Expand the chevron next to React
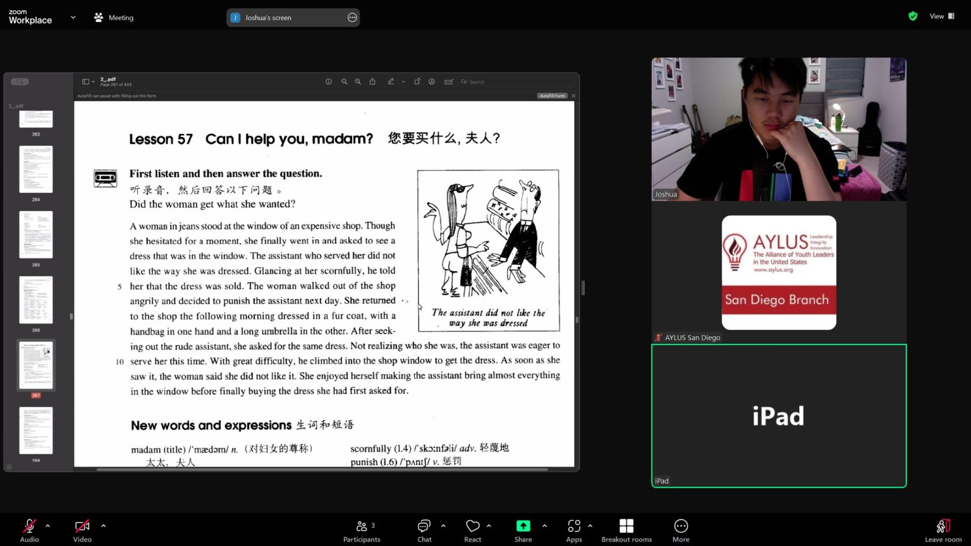Image resolution: width=971 pixels, height=546 pixels. pos(489,525)
